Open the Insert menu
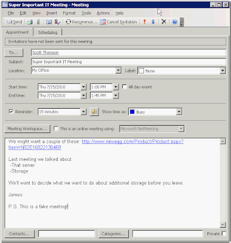Viewport: 231px width, 243px height. point(52,13)
